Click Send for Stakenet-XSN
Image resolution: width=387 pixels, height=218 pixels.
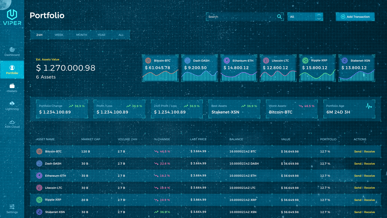coord(358,212)
